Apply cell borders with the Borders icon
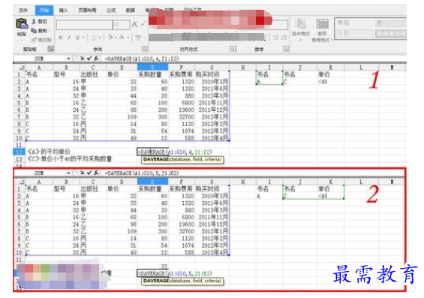Screen dimensions: 424x298 pyautogui.click(x=94, y=38)
